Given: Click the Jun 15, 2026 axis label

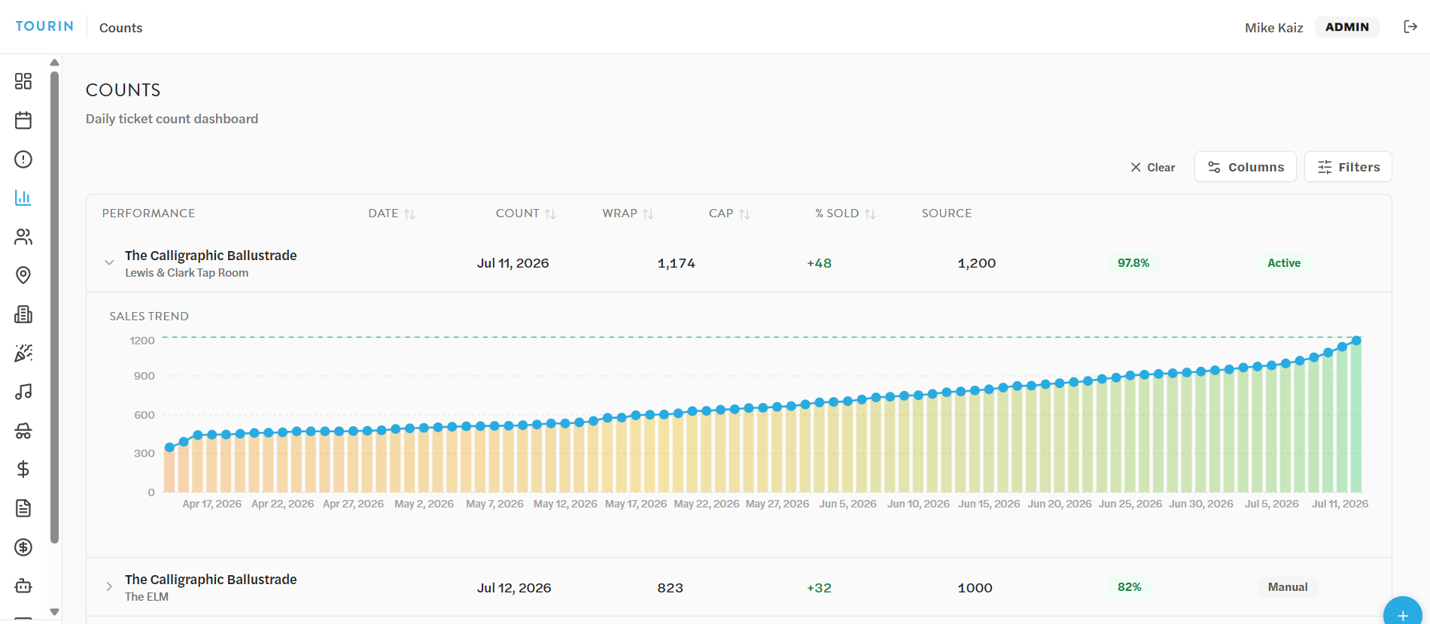Looking at the screenshot, I should point(989,504).
